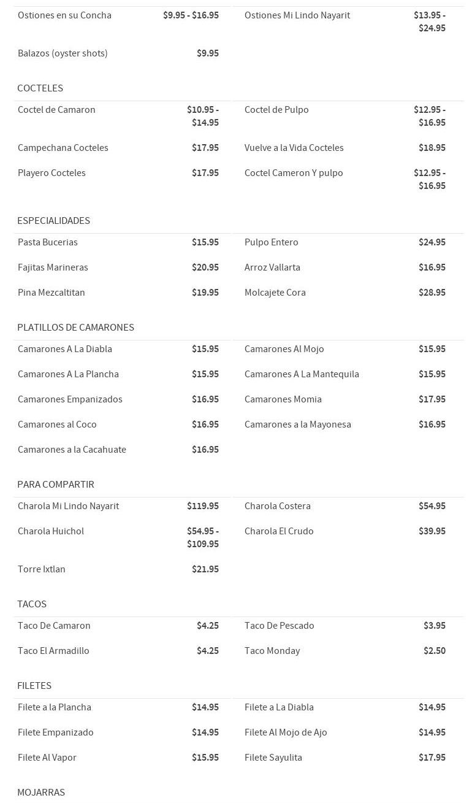Screen dimensions: 472x803
Task: Open the MOJARRAS section heading
Action: pyautogui.click(x=41, y=793)
